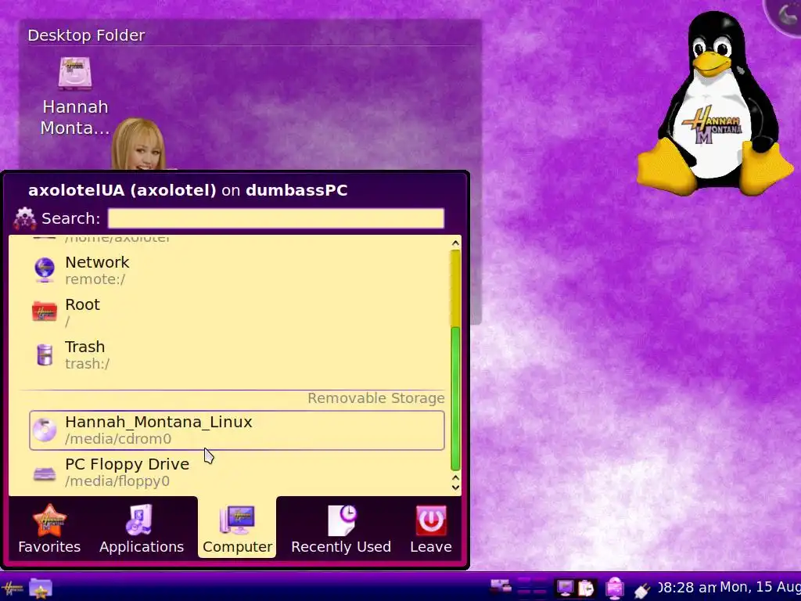This screenshot has width=801, height=601.
Task: Click the monitor display tray icon
Action: 565,588
